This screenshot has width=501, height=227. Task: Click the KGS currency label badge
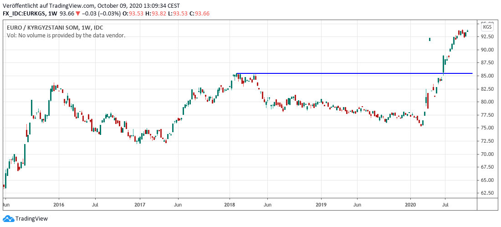487,27
